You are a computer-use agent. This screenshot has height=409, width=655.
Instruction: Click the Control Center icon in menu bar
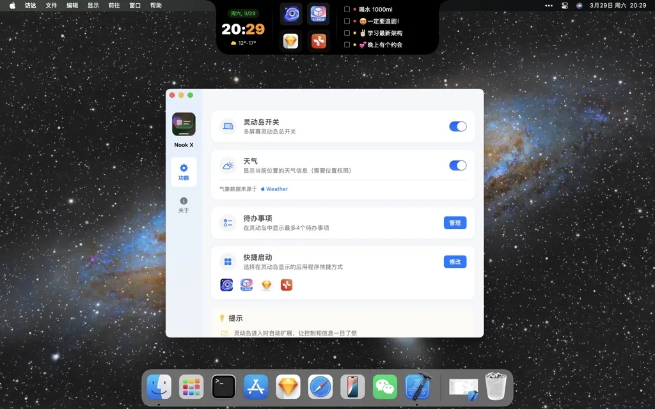(565, 5)
